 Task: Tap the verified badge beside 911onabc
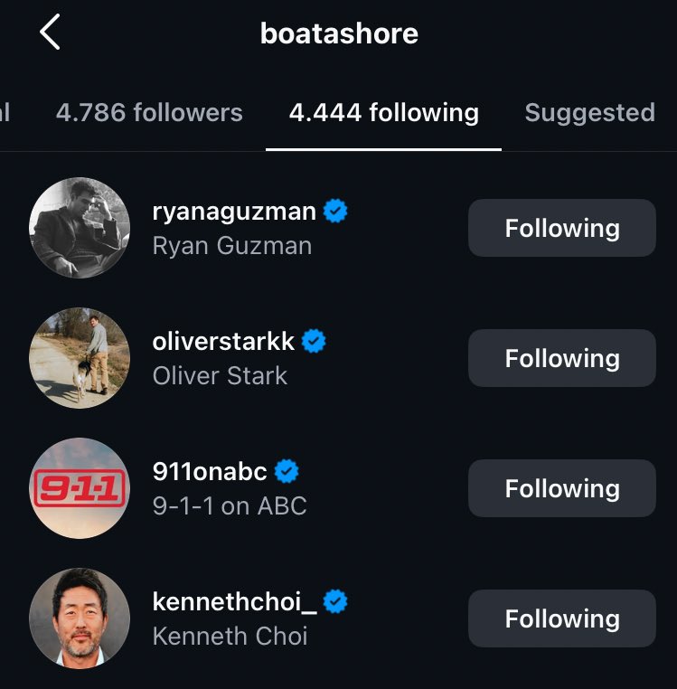click(287, 471)
